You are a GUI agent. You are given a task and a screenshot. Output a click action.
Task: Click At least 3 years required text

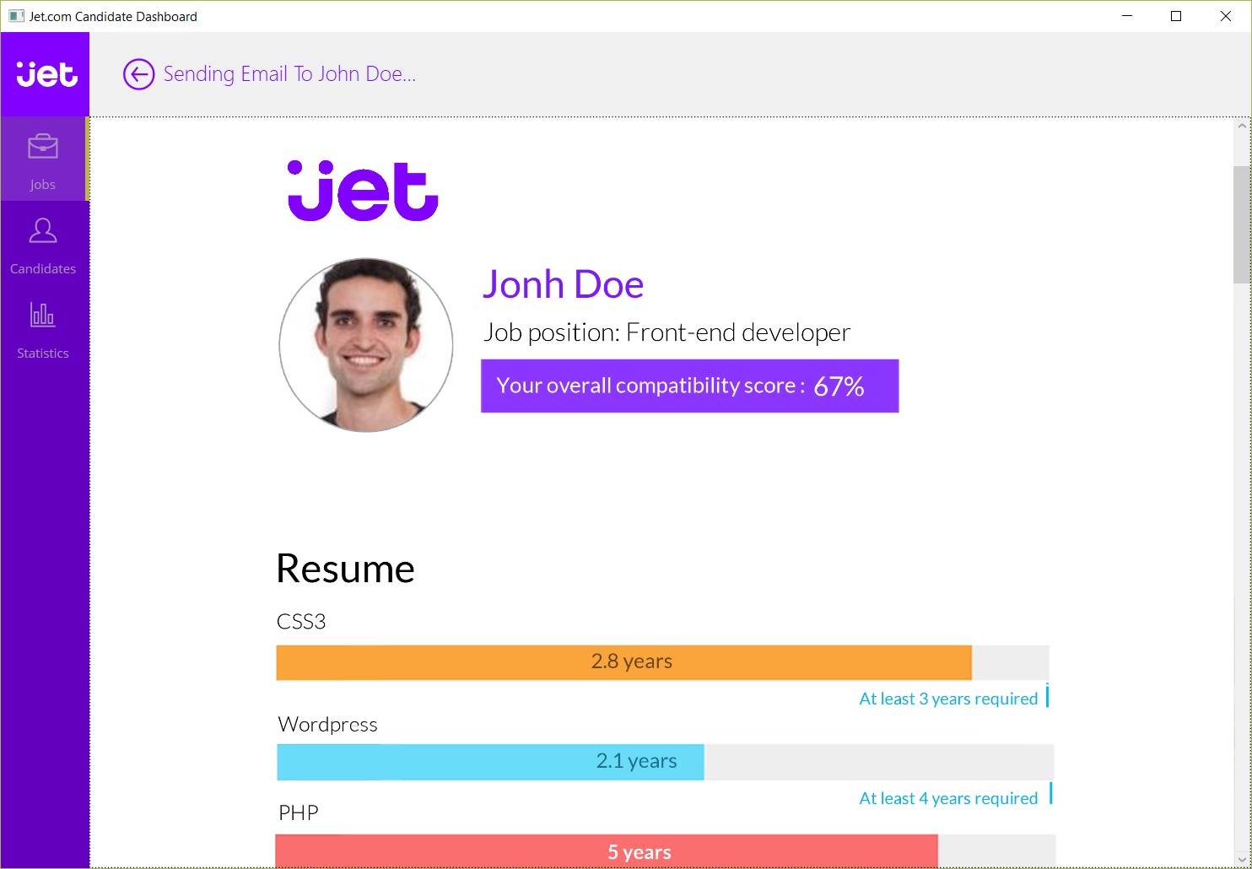point(948,699)
